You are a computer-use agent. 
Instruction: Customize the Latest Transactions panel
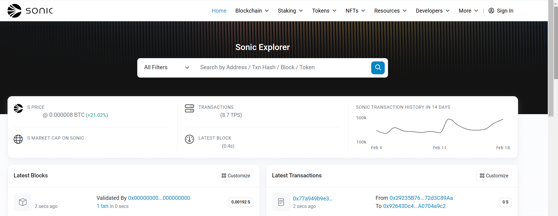[x=494, y=176]
